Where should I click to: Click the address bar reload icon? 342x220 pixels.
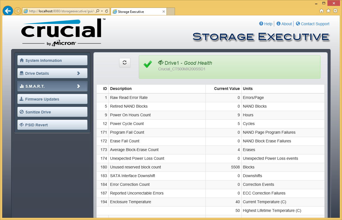[x=107, y=11]
